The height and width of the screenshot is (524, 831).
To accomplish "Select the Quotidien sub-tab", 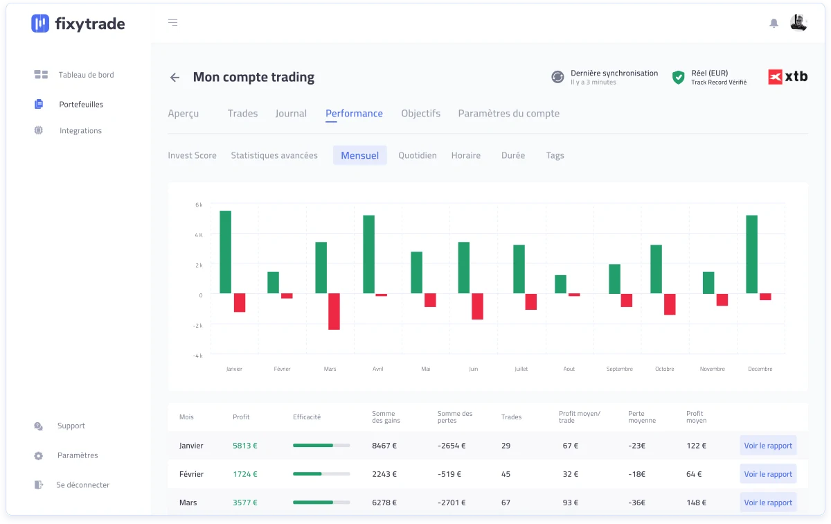I will [x=418, y=155].
